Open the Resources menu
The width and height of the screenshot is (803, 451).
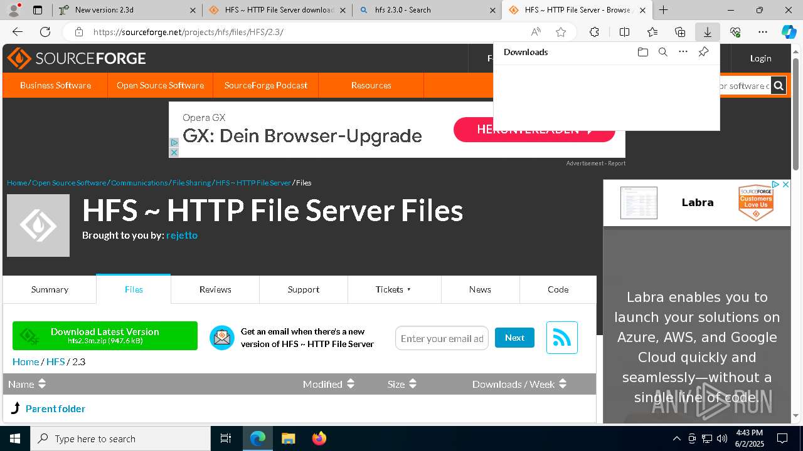point(371,85)
